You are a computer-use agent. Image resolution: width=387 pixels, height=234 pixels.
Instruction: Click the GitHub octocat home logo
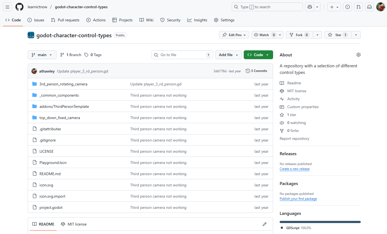19,7
